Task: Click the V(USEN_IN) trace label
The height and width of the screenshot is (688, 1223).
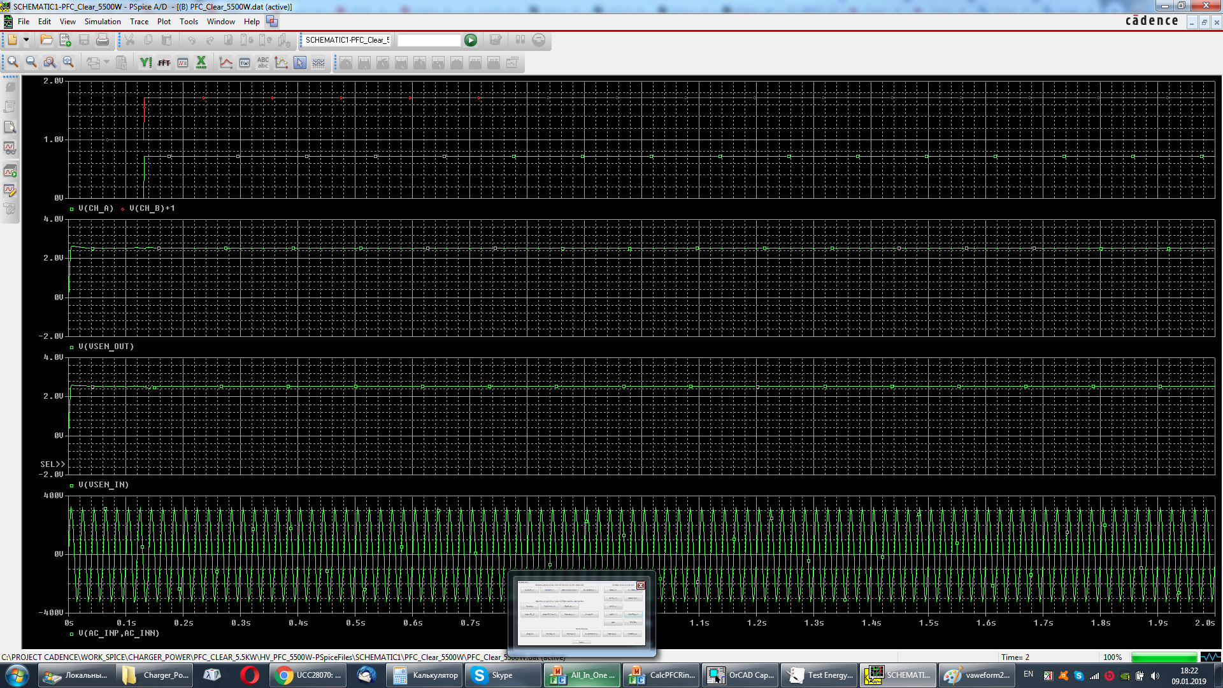Action: point(103,485)
